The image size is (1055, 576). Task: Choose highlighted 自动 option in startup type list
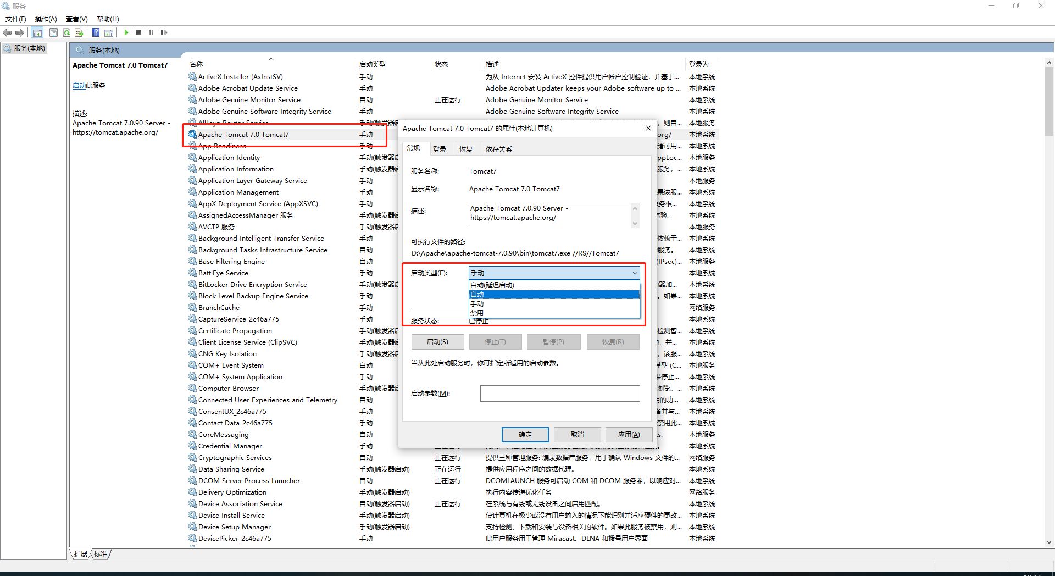[x=554, y=294]
